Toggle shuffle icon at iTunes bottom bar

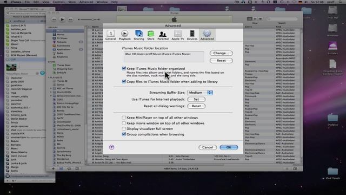61,168
